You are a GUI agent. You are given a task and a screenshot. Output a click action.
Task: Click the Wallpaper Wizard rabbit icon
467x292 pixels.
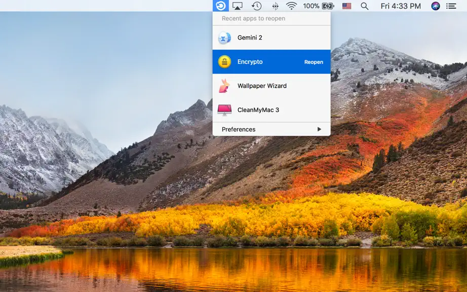point(224,86)
